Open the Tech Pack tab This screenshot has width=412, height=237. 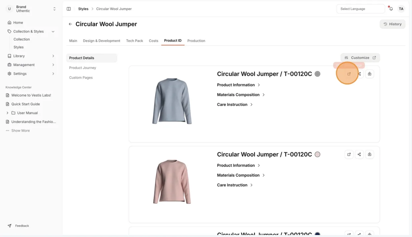[x=135, y=41]
